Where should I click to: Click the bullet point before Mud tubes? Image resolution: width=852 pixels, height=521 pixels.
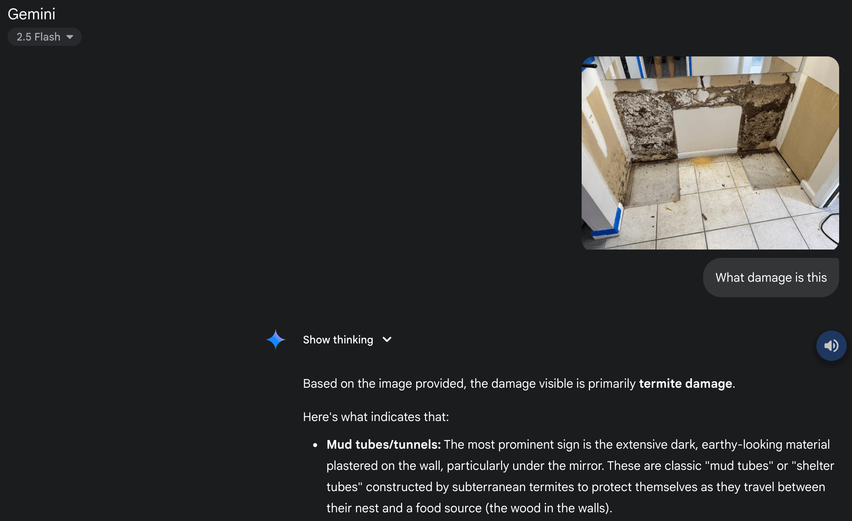pyautogui.click(x=315, y=445)
